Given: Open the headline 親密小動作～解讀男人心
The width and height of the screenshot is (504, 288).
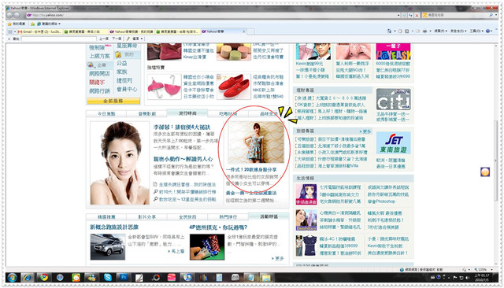Looking at the screenshot, I should click(183, 159).
